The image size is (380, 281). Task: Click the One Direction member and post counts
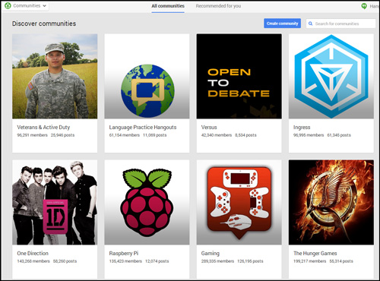click(x=47, y=261)
